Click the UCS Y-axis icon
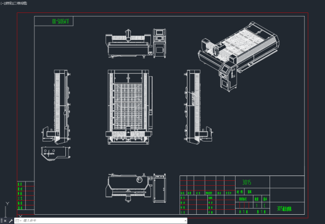Image resolution: width=325 pixels, height=224 pixels. click(x=7, y=204)
